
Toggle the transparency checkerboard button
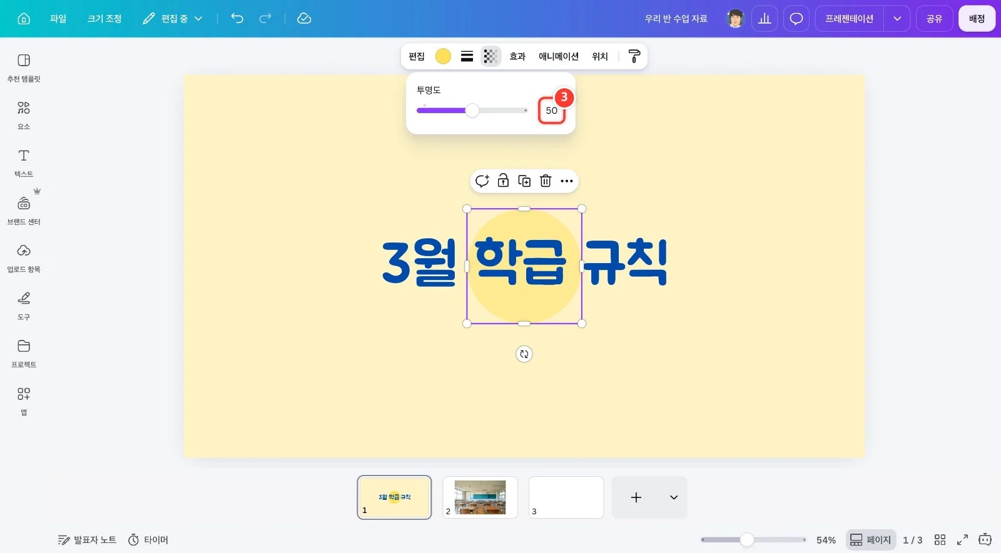pos(490,56)
